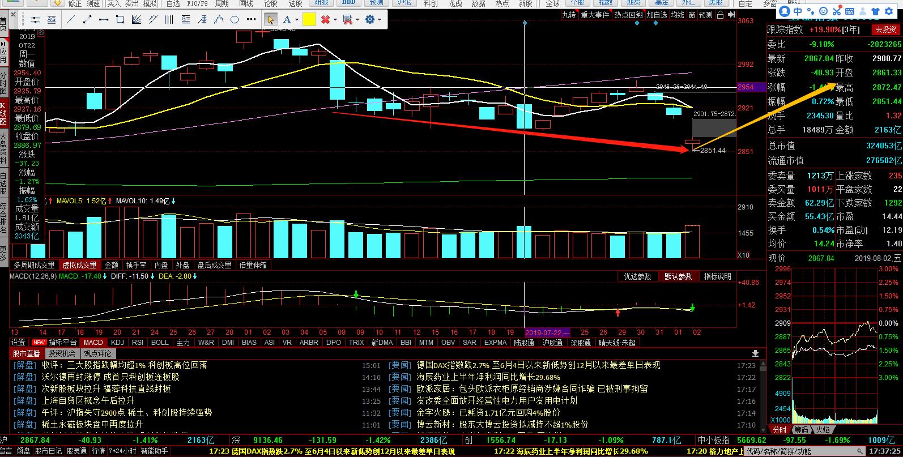The width and height of the screenshot is (903, 457).
Task: Select the fan lines drawing tool
Action: click(137, 19)
